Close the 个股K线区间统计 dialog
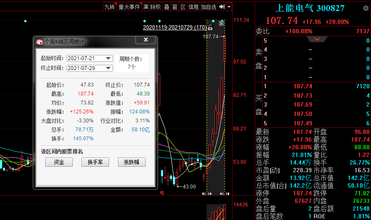371x220 pixels. (146, 40)
